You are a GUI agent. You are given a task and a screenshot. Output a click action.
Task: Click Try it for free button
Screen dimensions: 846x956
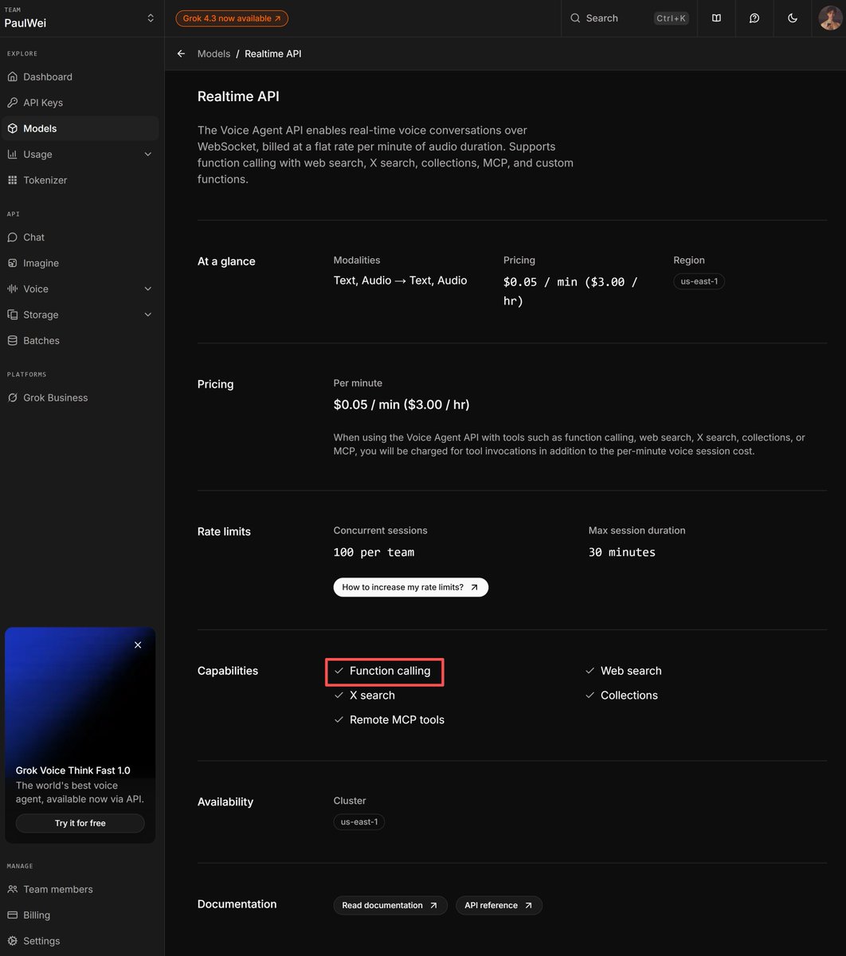(x=80, y=823)
